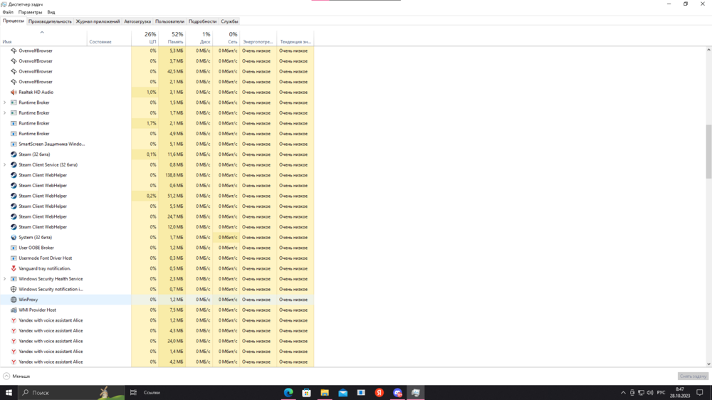Click the vertical scrollbar thumb

(708, 151)
